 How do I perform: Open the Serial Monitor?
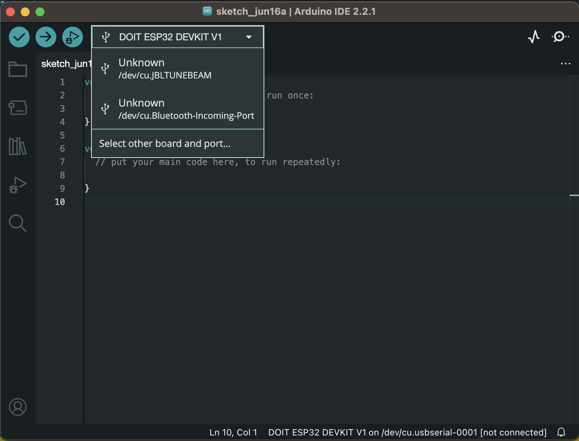pyautogui.click(x=560, y=37)
